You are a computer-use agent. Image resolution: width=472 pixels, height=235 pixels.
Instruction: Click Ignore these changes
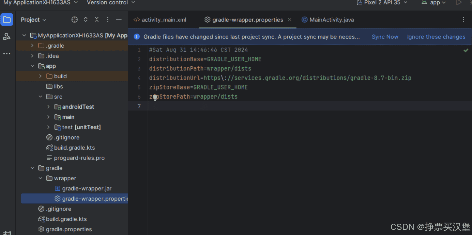pyautogui.click(x=436, y=37)
